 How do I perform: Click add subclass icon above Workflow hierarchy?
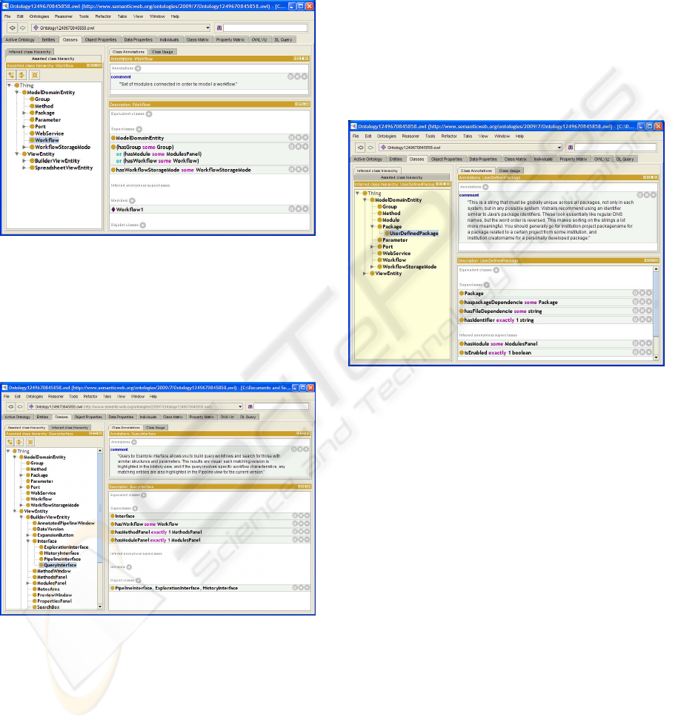[x=11, y=75]
